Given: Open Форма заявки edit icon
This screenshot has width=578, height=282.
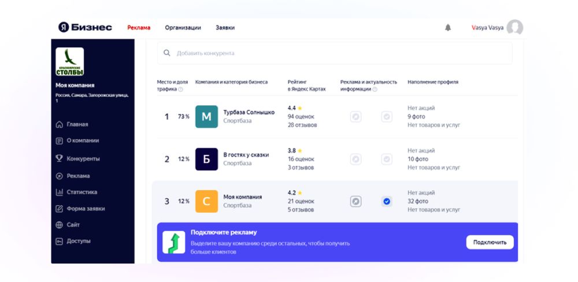Looking at the screenshot, I should (59, 209).
